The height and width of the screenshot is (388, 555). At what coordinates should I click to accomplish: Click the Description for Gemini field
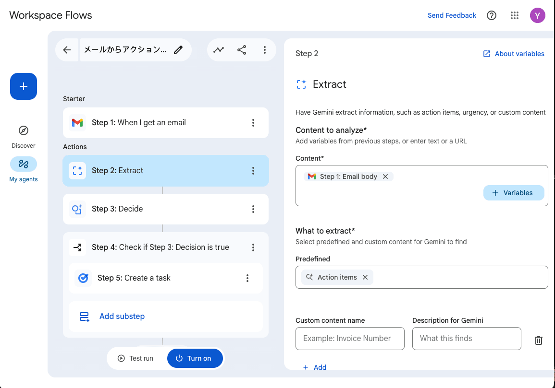coord(467,339)
